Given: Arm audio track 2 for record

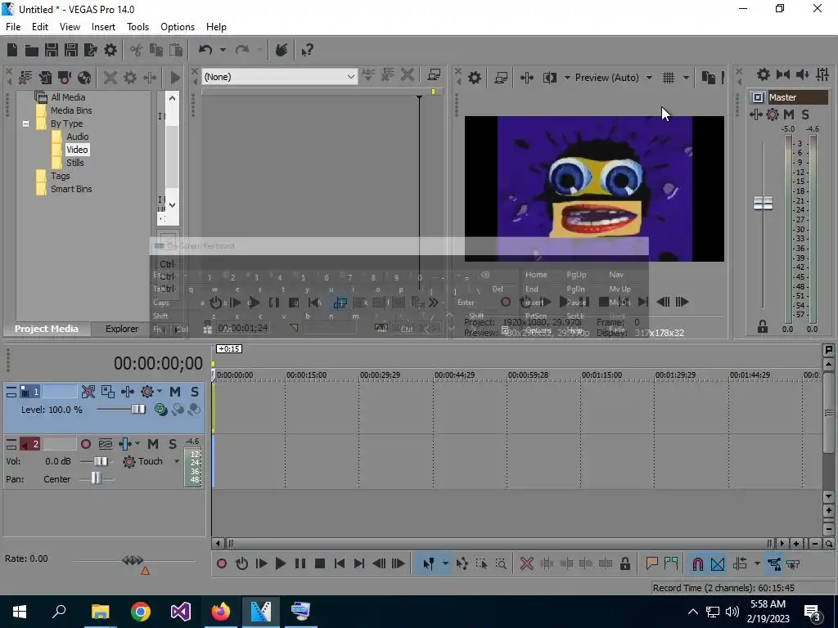Looking at the screenshot, I should [85, 444].
